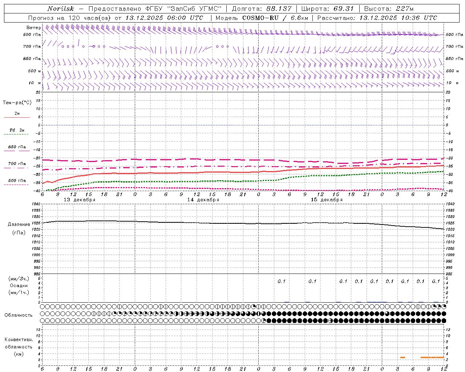Click "Прогноз на 120 часа(ов)" forecast text

pyautogui.click(x=69, y=18)
